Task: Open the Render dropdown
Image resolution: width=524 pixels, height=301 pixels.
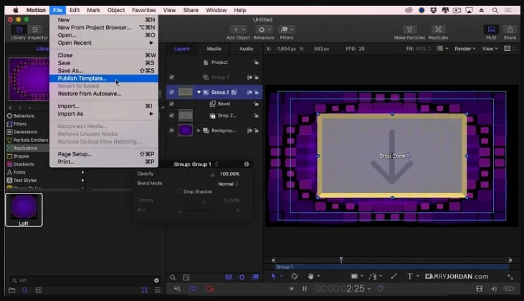Action: point(465,49)
